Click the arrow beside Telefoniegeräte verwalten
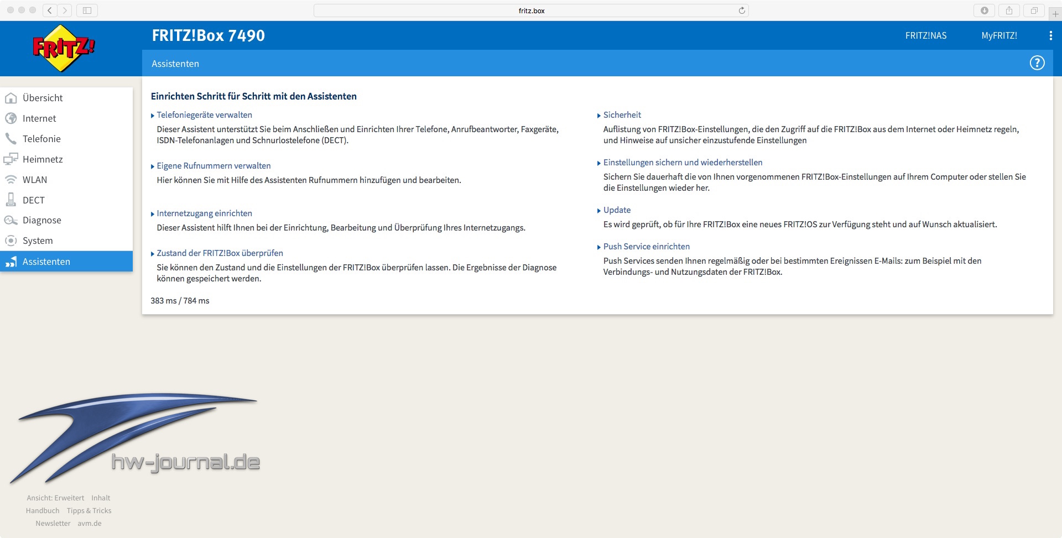The image size is (1062, 538). pos(153,116)
